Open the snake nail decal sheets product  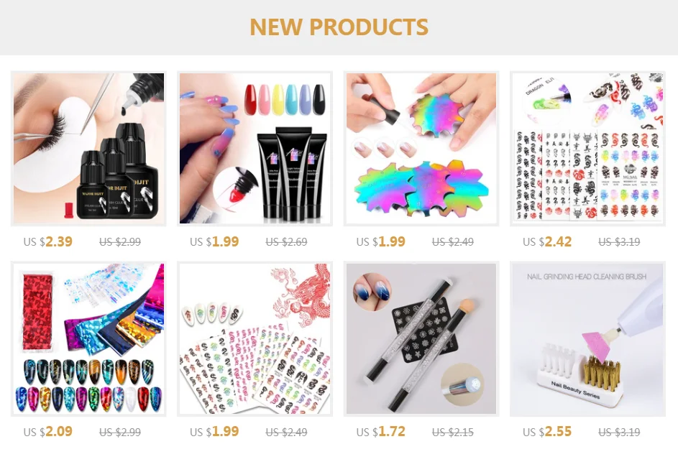coord(255,338)
